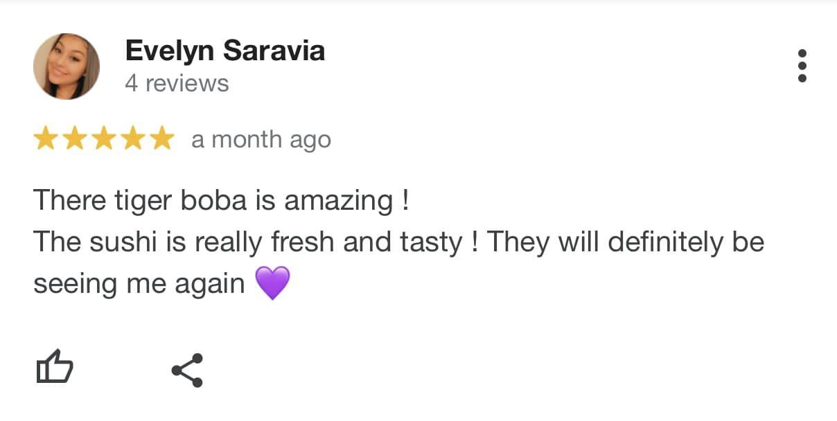View the reviewer's 4 reviews
The image size is (837, 421).
[x=177, y=83]
